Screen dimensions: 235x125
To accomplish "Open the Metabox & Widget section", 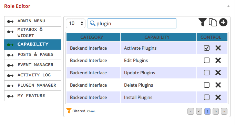I will (33, 33).
